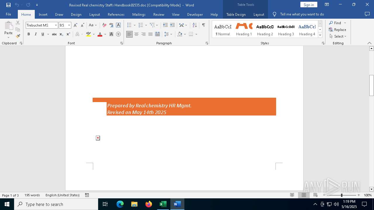Viewport: 374px width, 210px height.
Task: Open the font size dropdown
Action: point(69,25)
